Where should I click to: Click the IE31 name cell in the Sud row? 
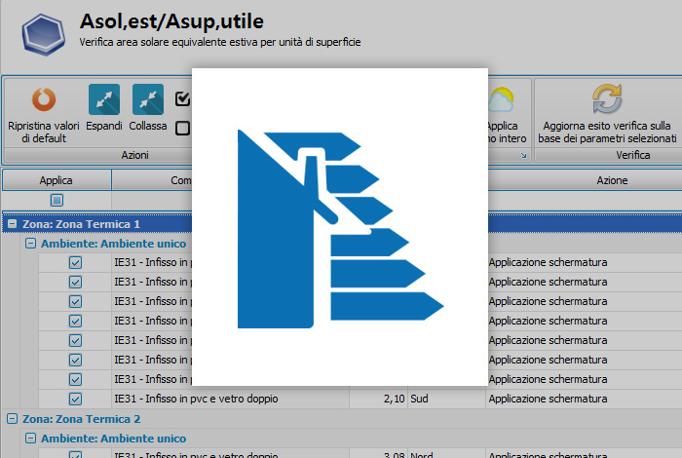click(x=230, y=399)
